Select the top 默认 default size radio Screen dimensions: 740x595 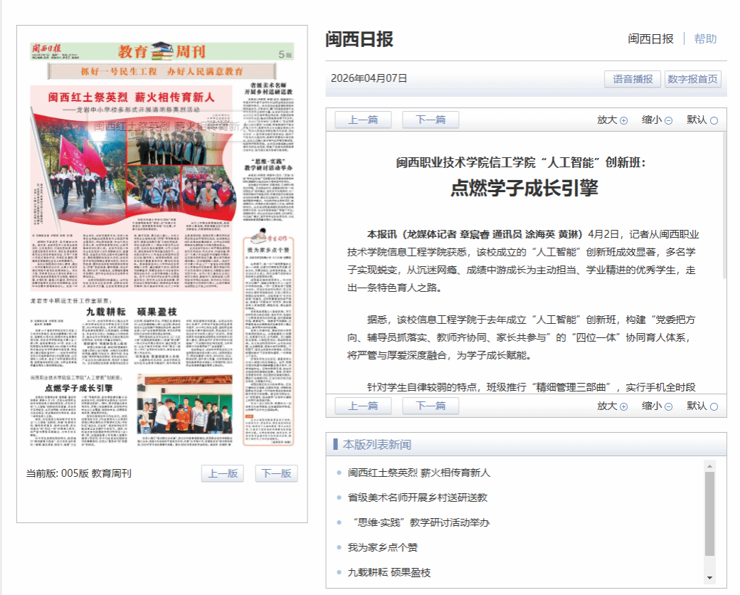(x=714, y=120)
